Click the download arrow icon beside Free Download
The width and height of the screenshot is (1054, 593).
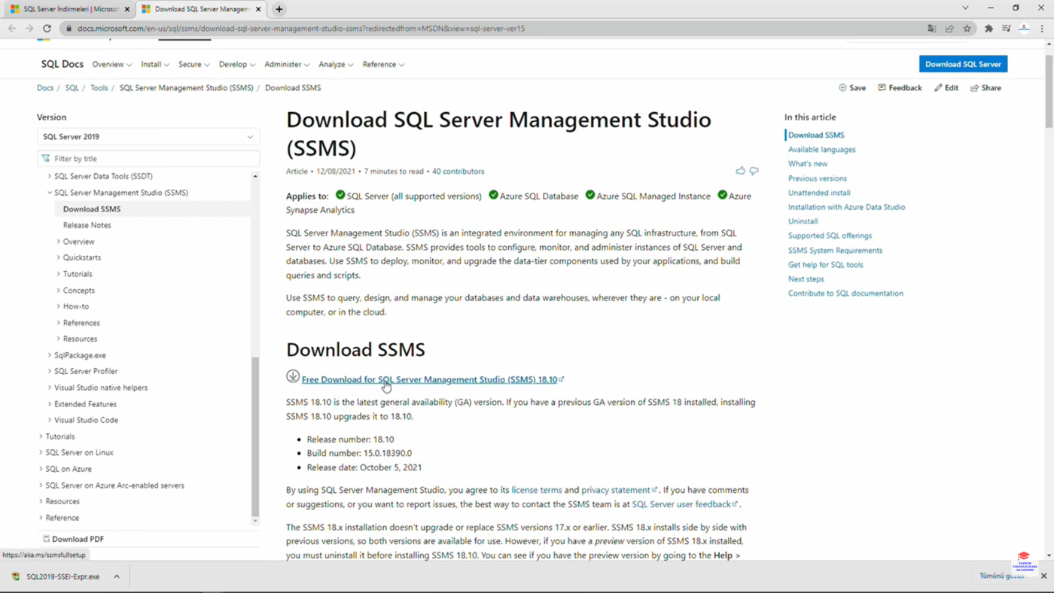[x=293, y=376]
